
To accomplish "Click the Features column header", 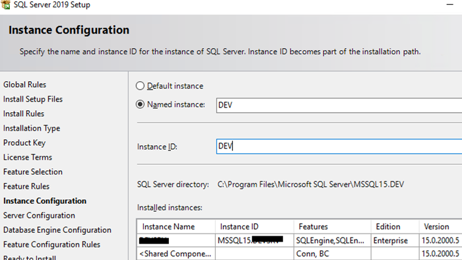I will pos(333,226).
